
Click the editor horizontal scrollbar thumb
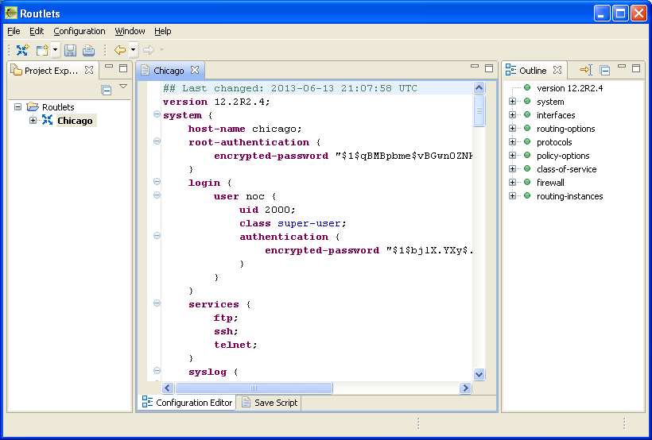pyautogui.click(x=254, y=388)
